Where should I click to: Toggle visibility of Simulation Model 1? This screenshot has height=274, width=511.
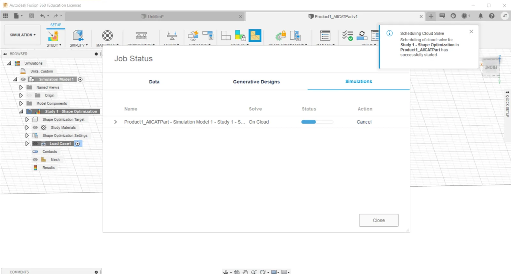click(23, 79)
